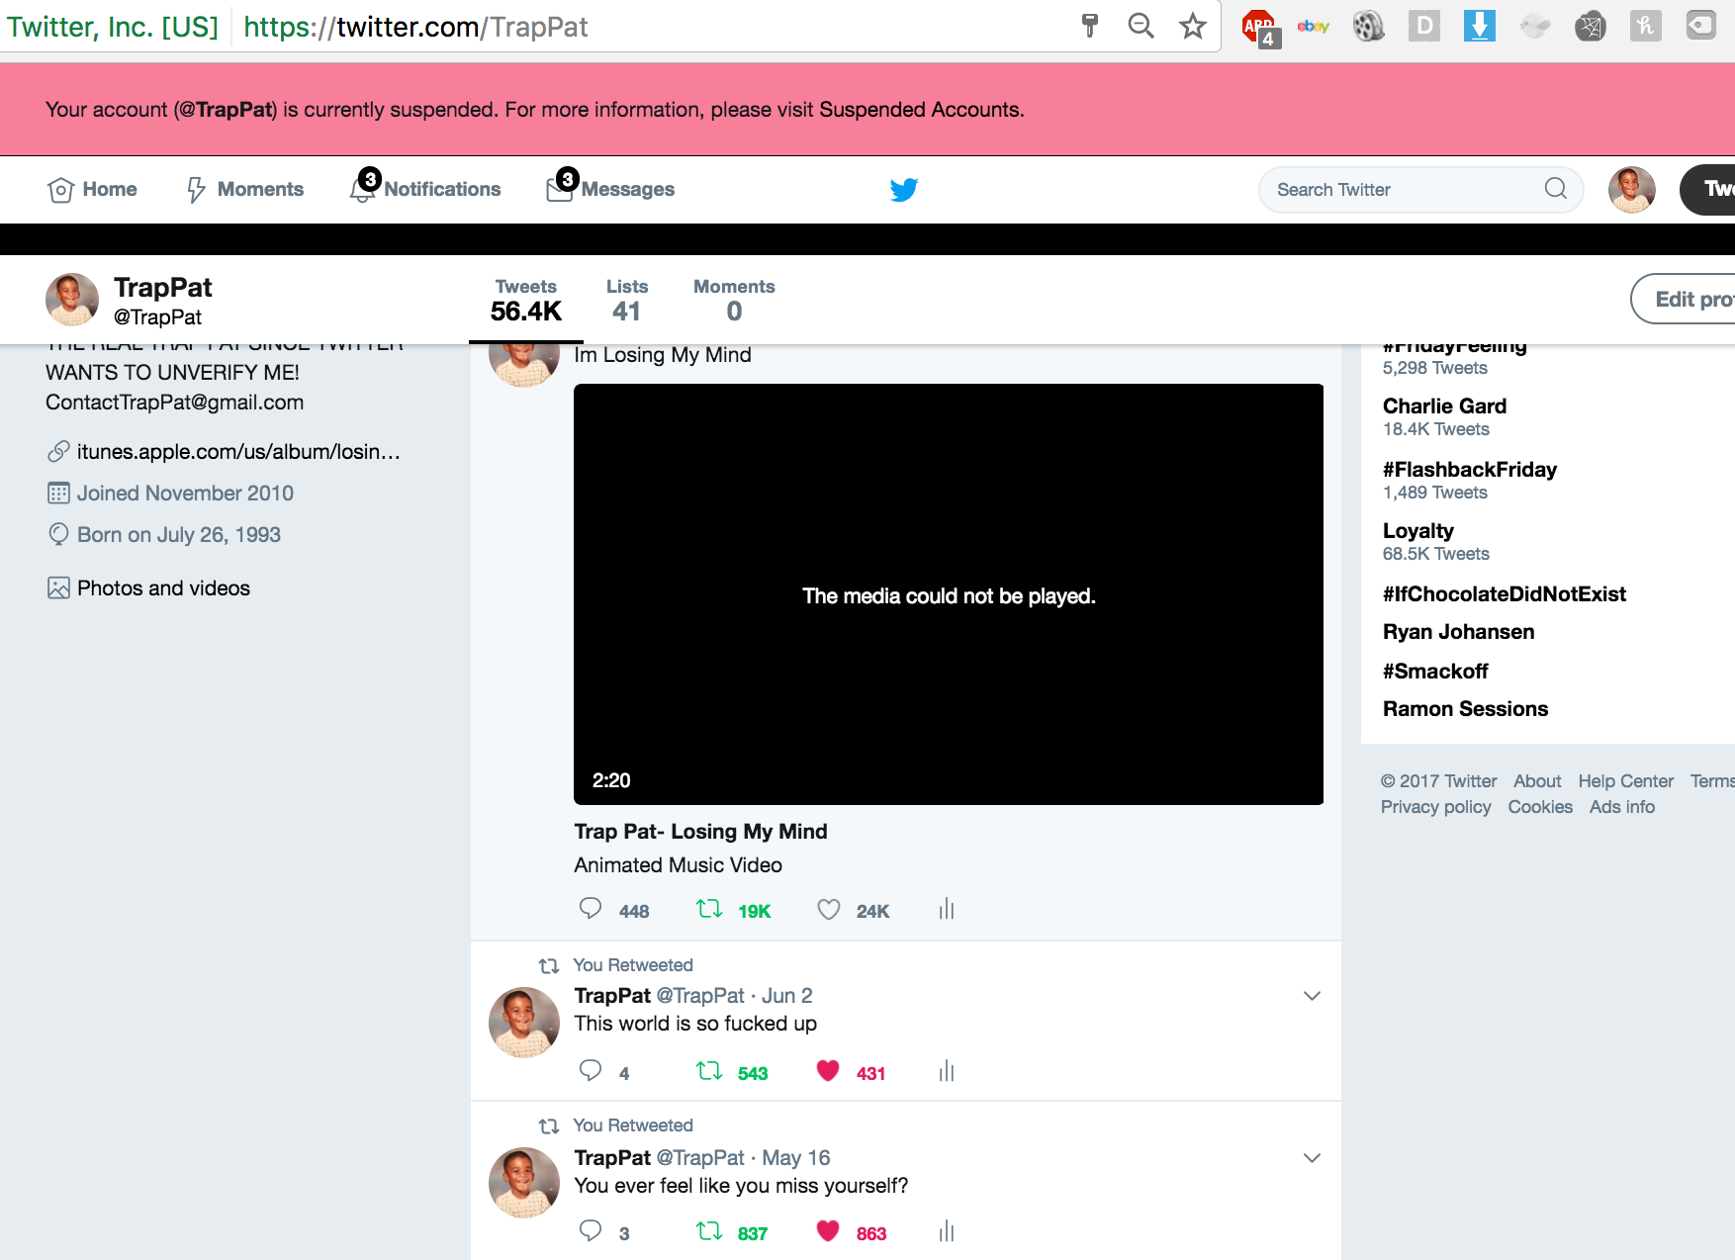Screen dimensions: 1735x1260
Task: Click the Edit profile button
Action: [1685, 299]
